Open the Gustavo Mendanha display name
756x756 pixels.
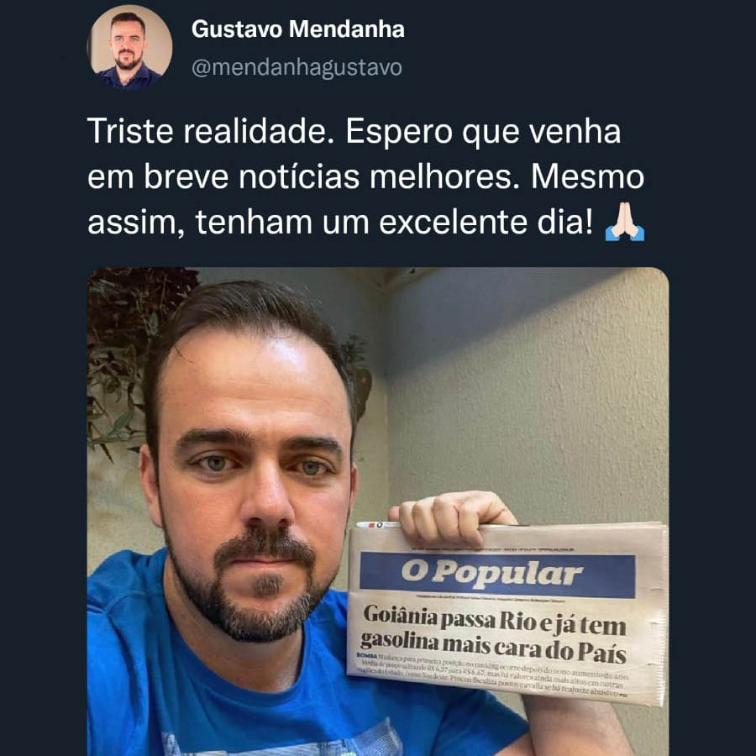point(298,29)
